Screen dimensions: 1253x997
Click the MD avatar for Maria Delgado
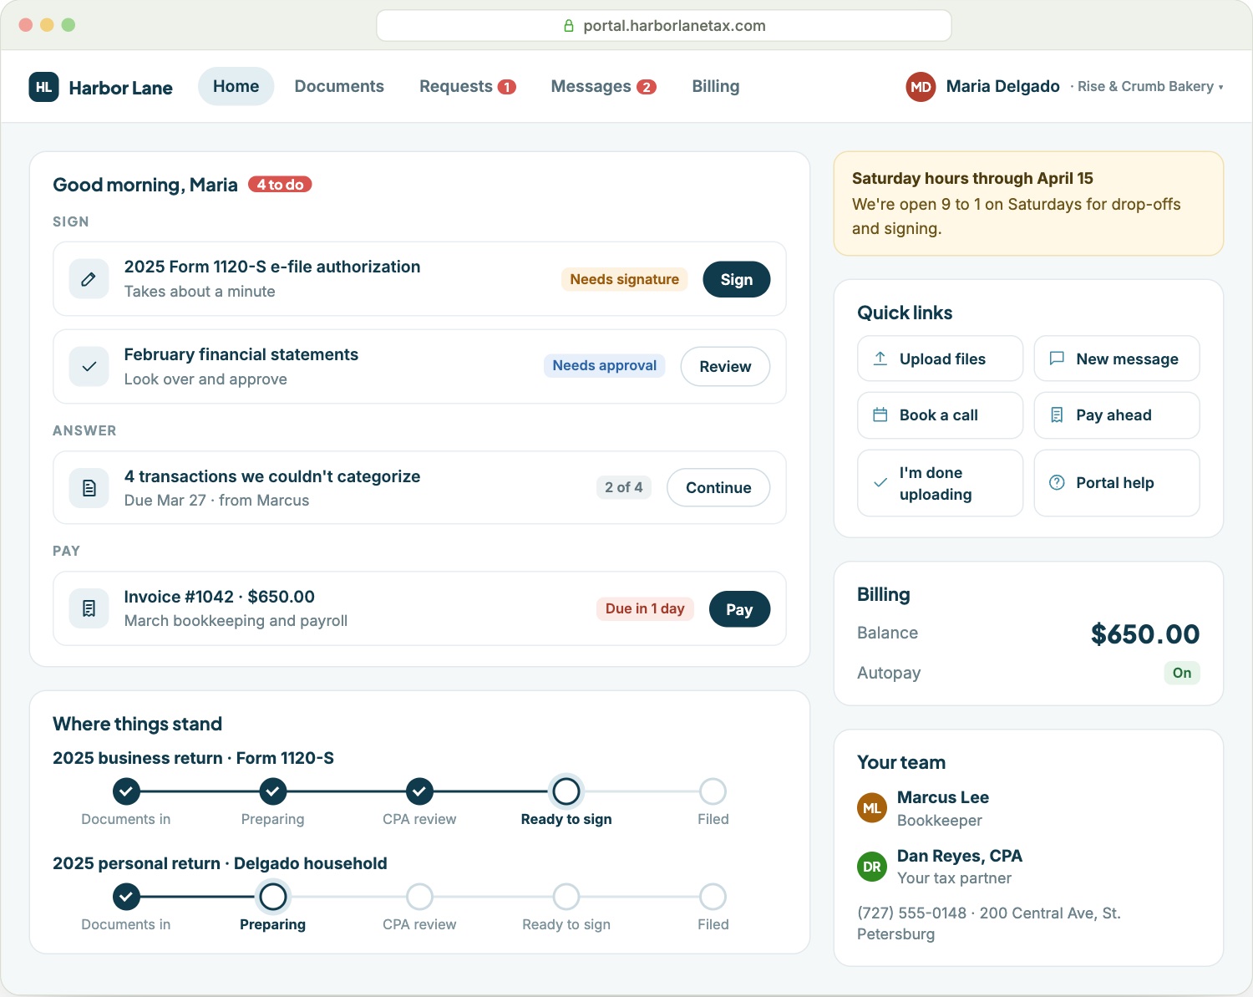click(921, 87)
